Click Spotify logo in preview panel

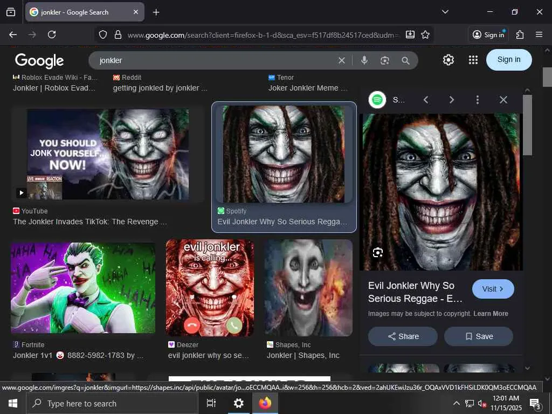[377, 100]
